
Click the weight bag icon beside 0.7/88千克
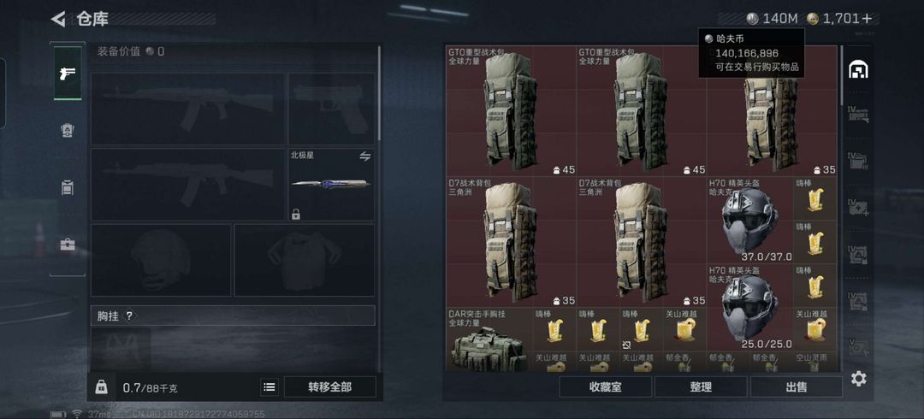(x=101, y=387)
